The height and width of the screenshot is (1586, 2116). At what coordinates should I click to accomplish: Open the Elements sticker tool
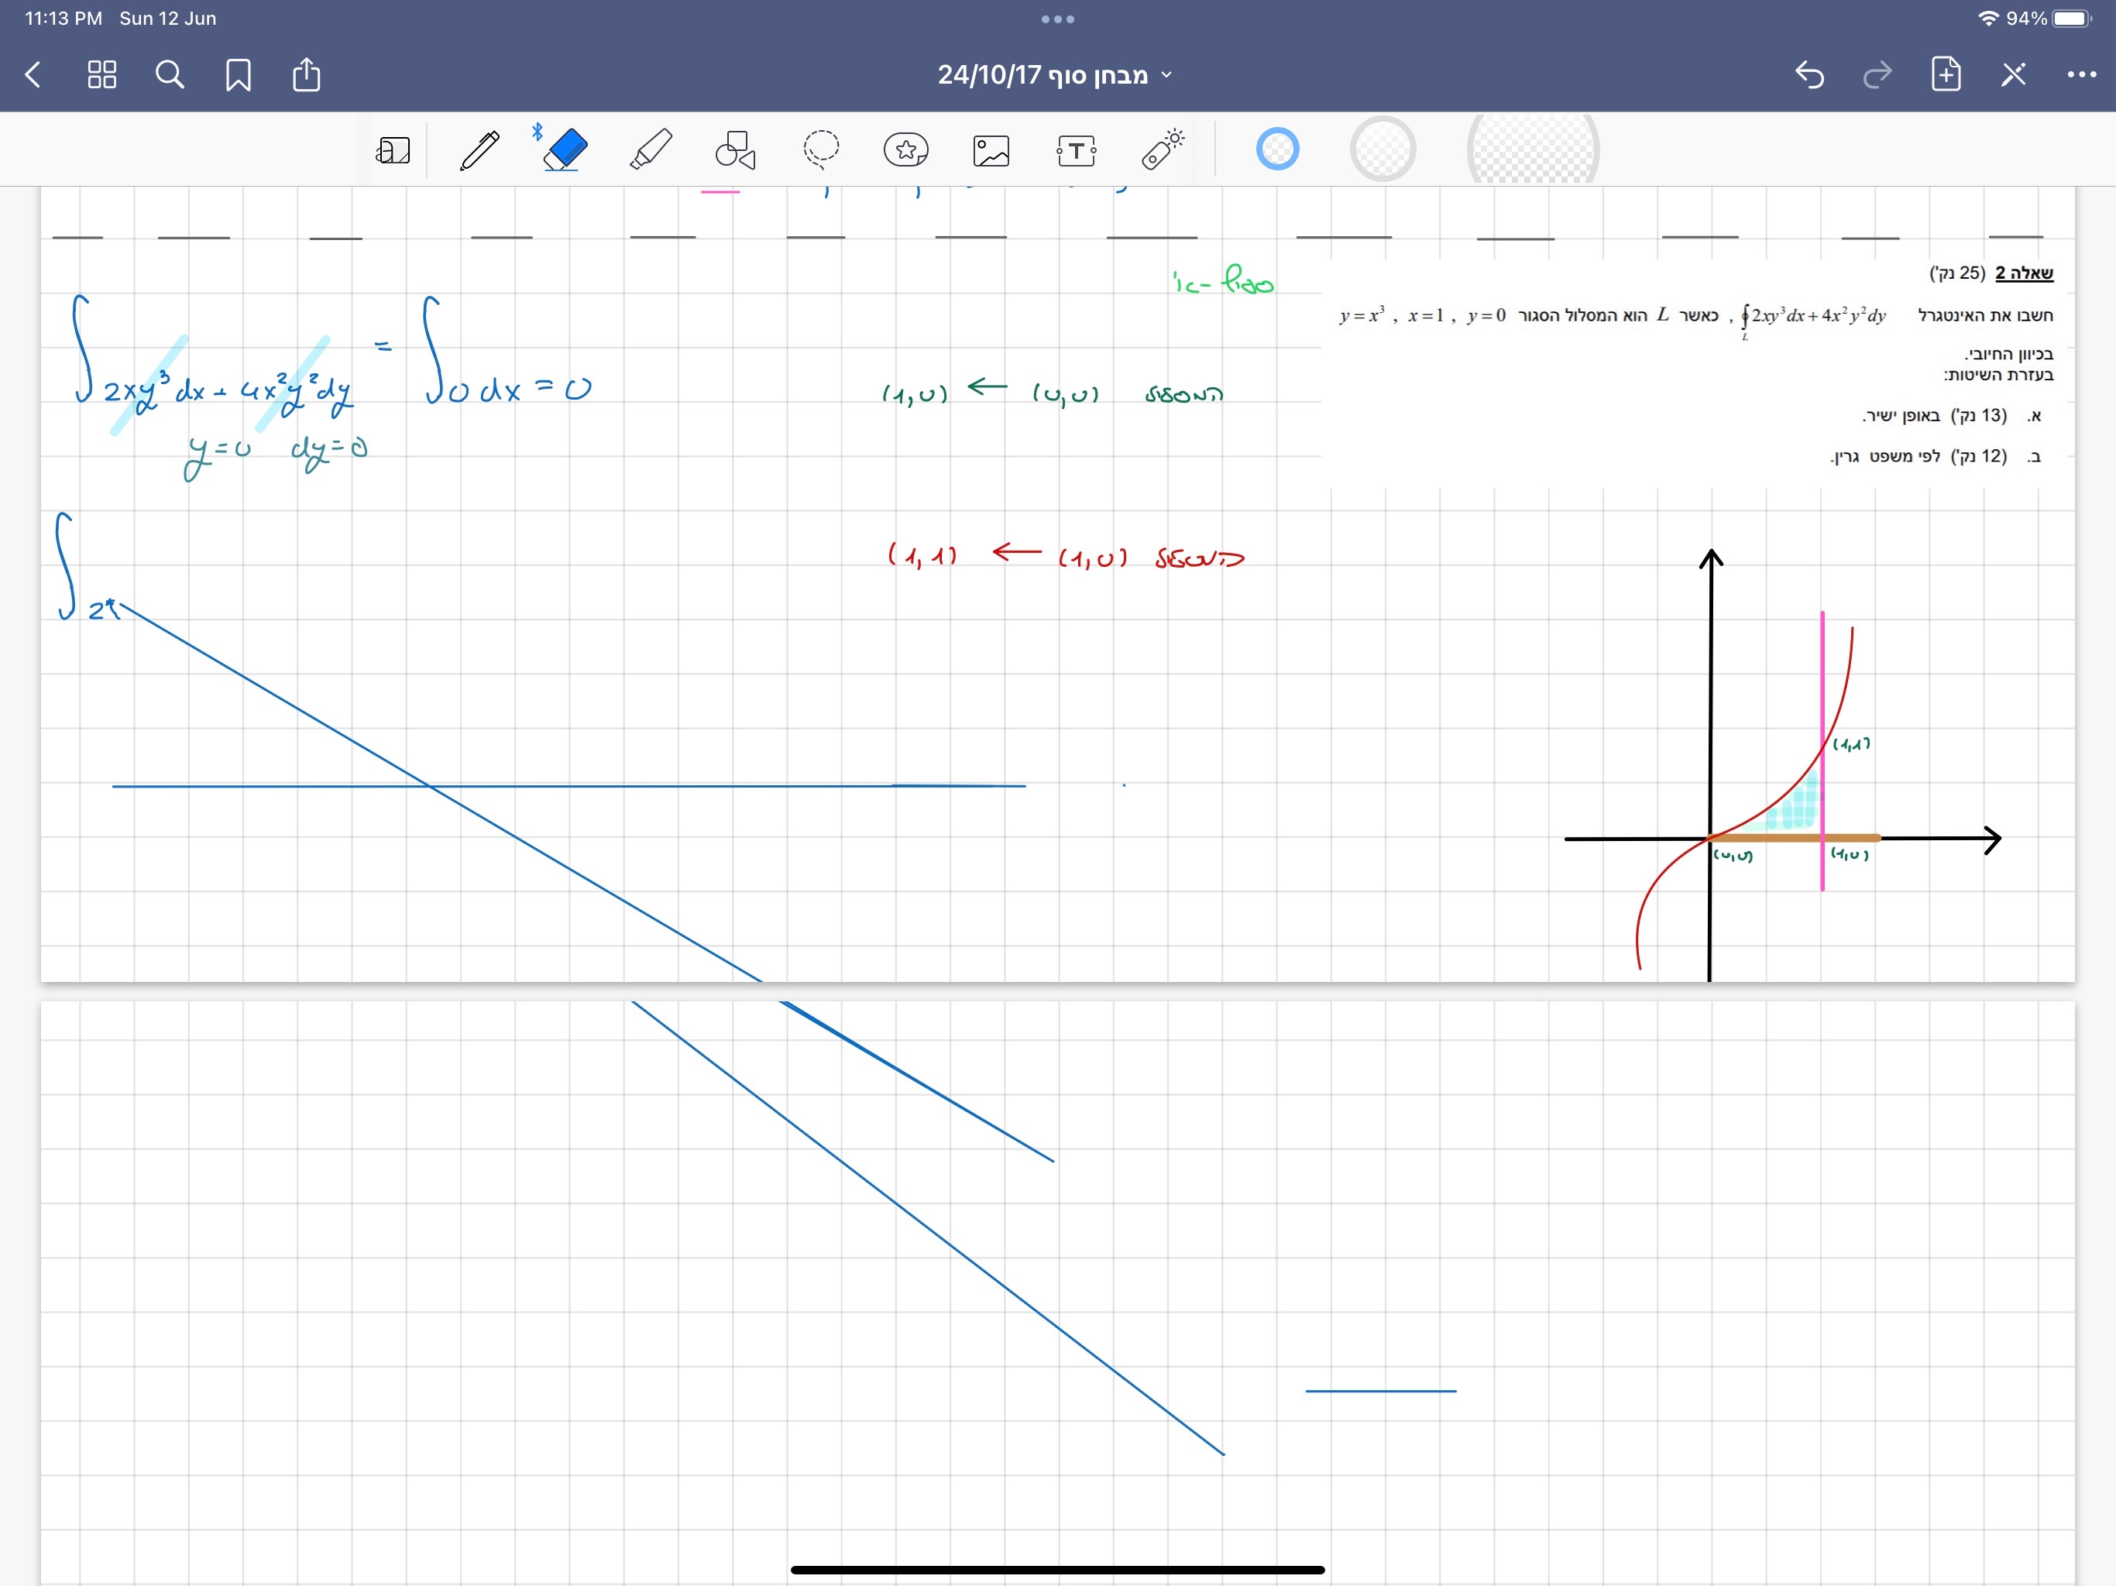(905, 150)
